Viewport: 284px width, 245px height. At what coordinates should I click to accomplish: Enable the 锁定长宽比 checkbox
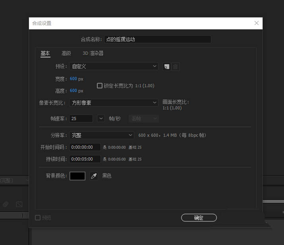pyautogui.click(x=100, y=86)
